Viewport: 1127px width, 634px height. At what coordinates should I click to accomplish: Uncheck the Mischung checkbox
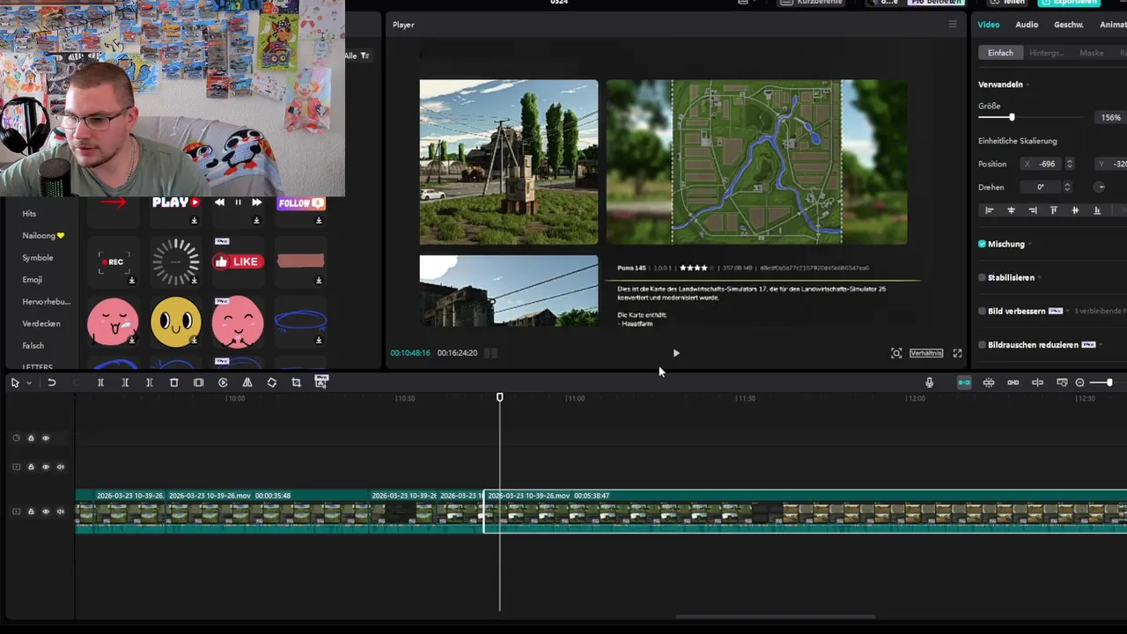(x=982, y=244)
